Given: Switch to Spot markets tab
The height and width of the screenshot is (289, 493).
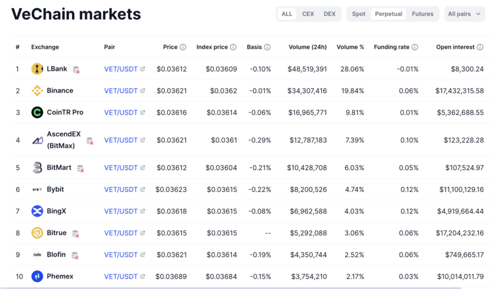Looking at the screenshot, I should coord(358,14).
